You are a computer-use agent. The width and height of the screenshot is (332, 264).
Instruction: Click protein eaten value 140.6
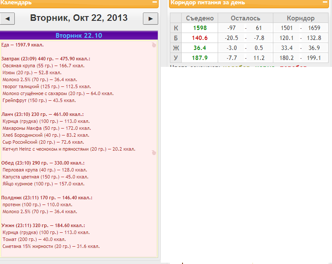[199, 38]
